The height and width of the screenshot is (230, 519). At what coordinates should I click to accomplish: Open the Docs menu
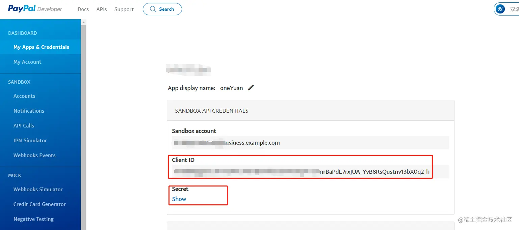pyautogui.click(x=83, y=9)
